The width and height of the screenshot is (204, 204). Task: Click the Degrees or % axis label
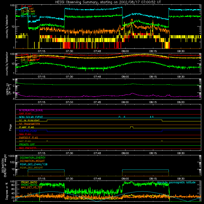pyautogui.click(x=7, y=191)
